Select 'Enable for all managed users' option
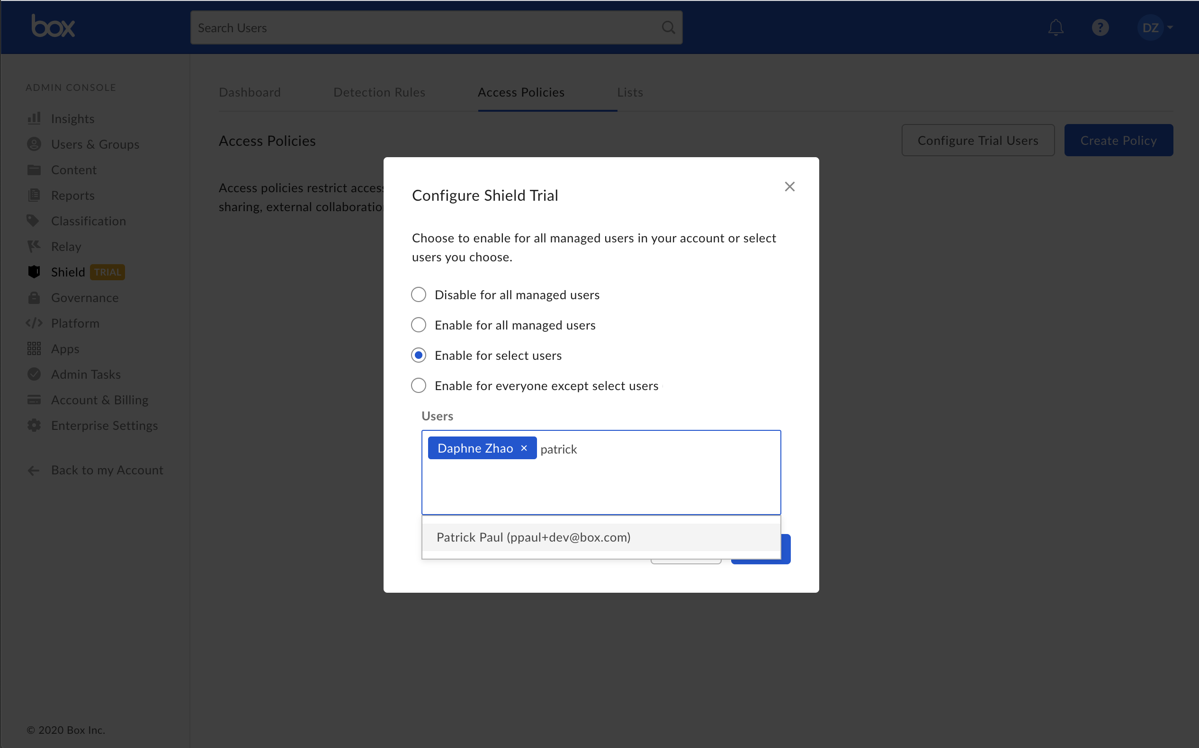1199x748 pixels. click(x=418, y=325)
